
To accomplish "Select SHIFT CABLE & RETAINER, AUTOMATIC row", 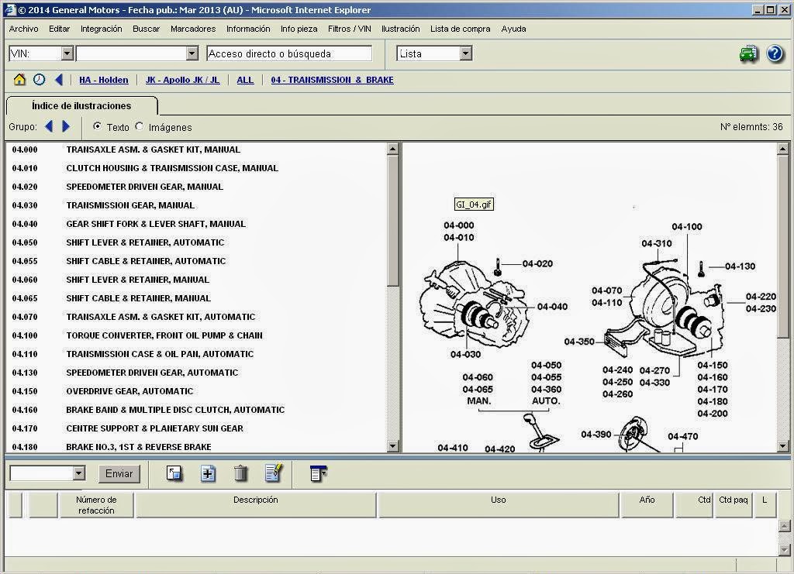I will 196,261.
